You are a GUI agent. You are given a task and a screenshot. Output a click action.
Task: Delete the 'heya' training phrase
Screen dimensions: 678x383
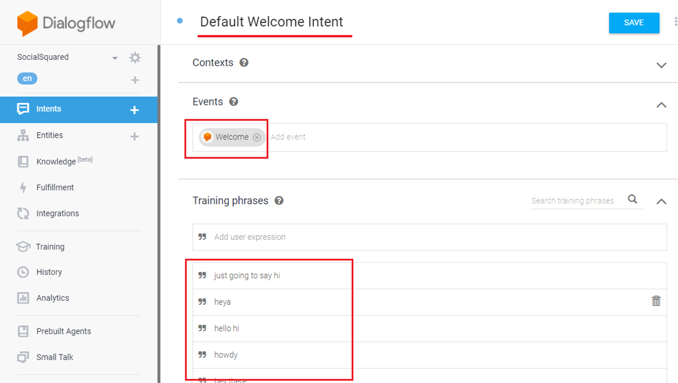click(x=656, y=301)
